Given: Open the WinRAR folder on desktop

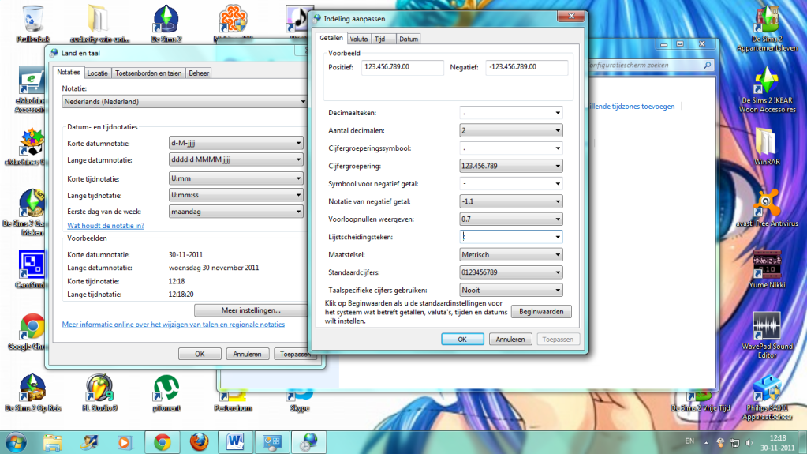Looking at the screenshot, I should (x=766, y=142).
